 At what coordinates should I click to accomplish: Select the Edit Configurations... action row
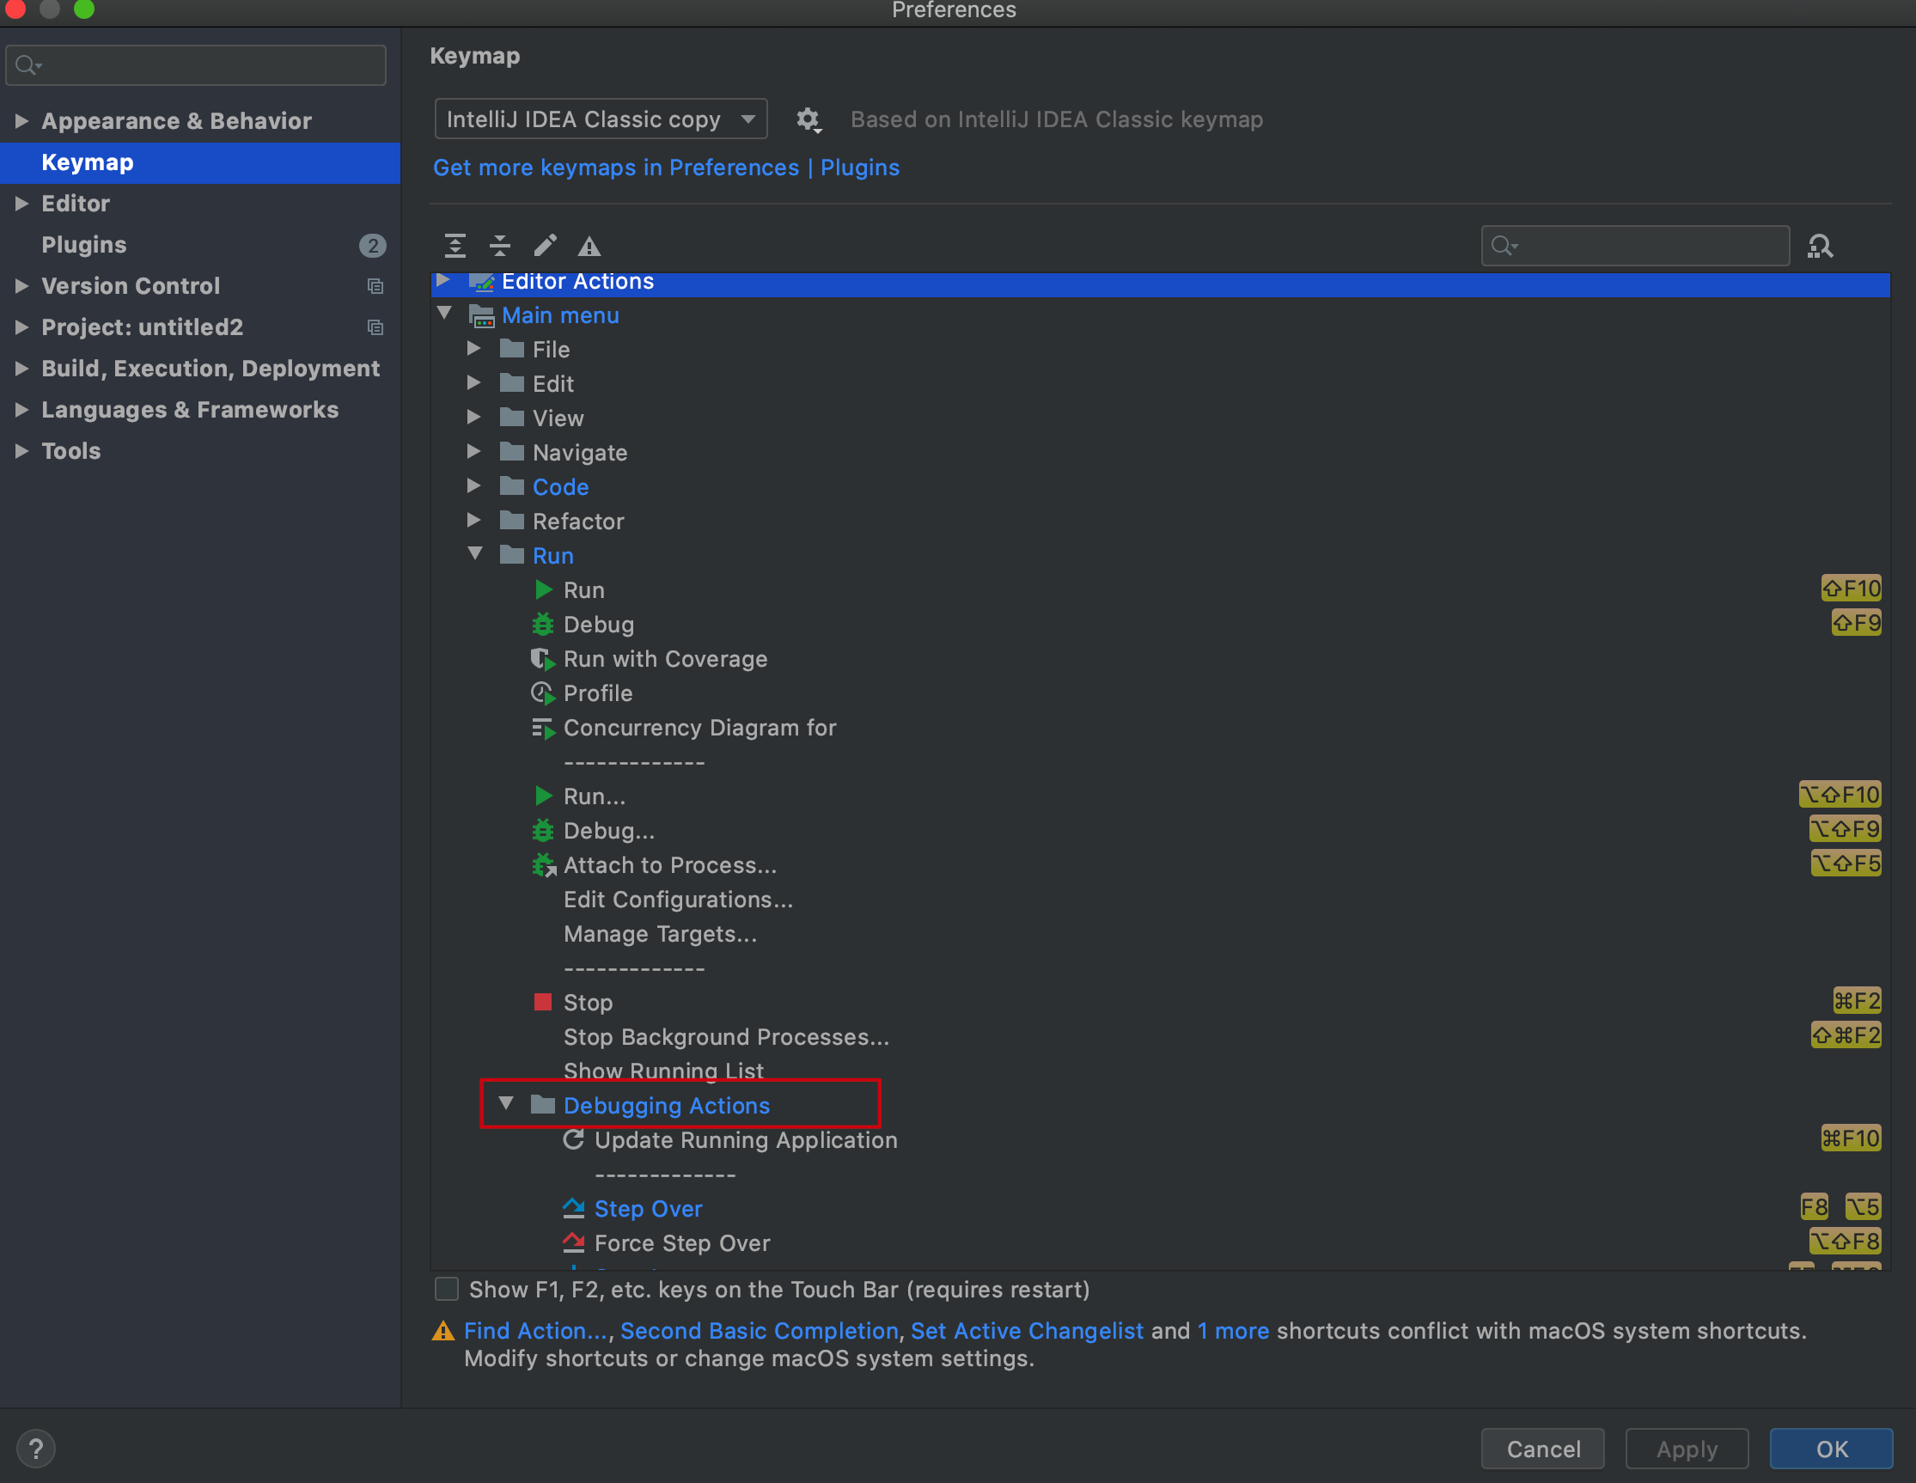(1160, 900)
